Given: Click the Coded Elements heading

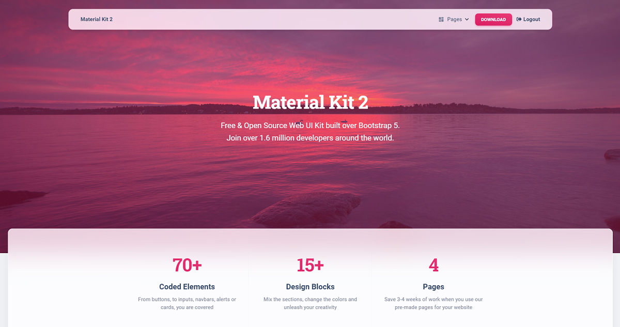Looking at the screenshot, I should coord(187,287).
